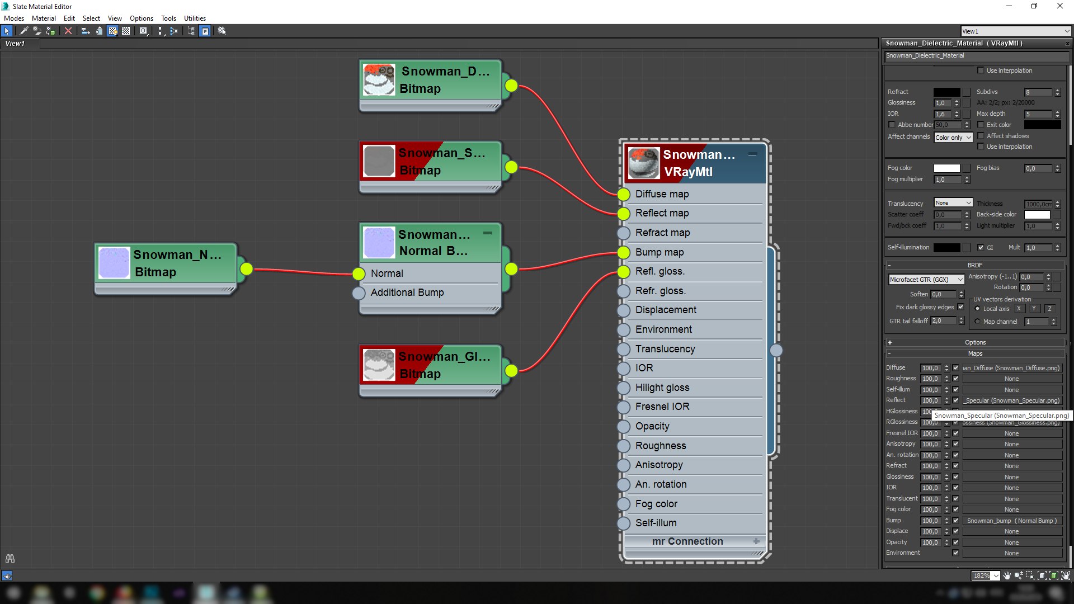Expand mr Connection plus on node
Image resolution: width=1074 pixels, height=604 pixels.
tap(756, 541)
